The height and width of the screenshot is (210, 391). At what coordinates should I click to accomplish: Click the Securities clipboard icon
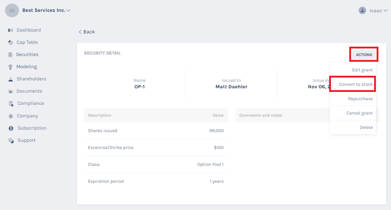tap(10, 55)
